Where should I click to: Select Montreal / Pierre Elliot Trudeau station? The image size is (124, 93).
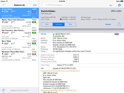[x=19, y=56]
